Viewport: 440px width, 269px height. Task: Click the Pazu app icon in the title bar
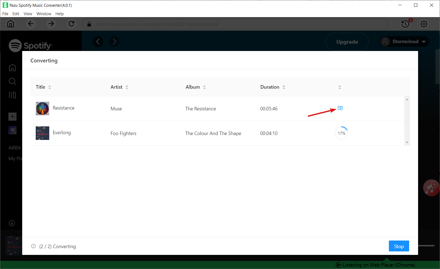click(x=5, y=5)
